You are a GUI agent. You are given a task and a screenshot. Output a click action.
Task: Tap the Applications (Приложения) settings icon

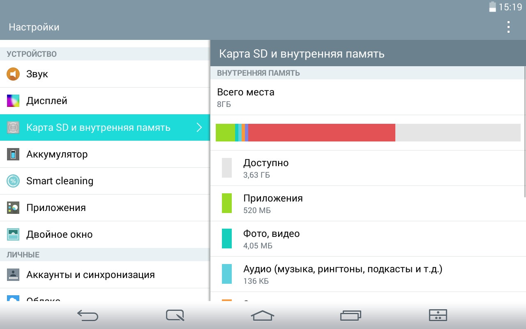[13, 208]
